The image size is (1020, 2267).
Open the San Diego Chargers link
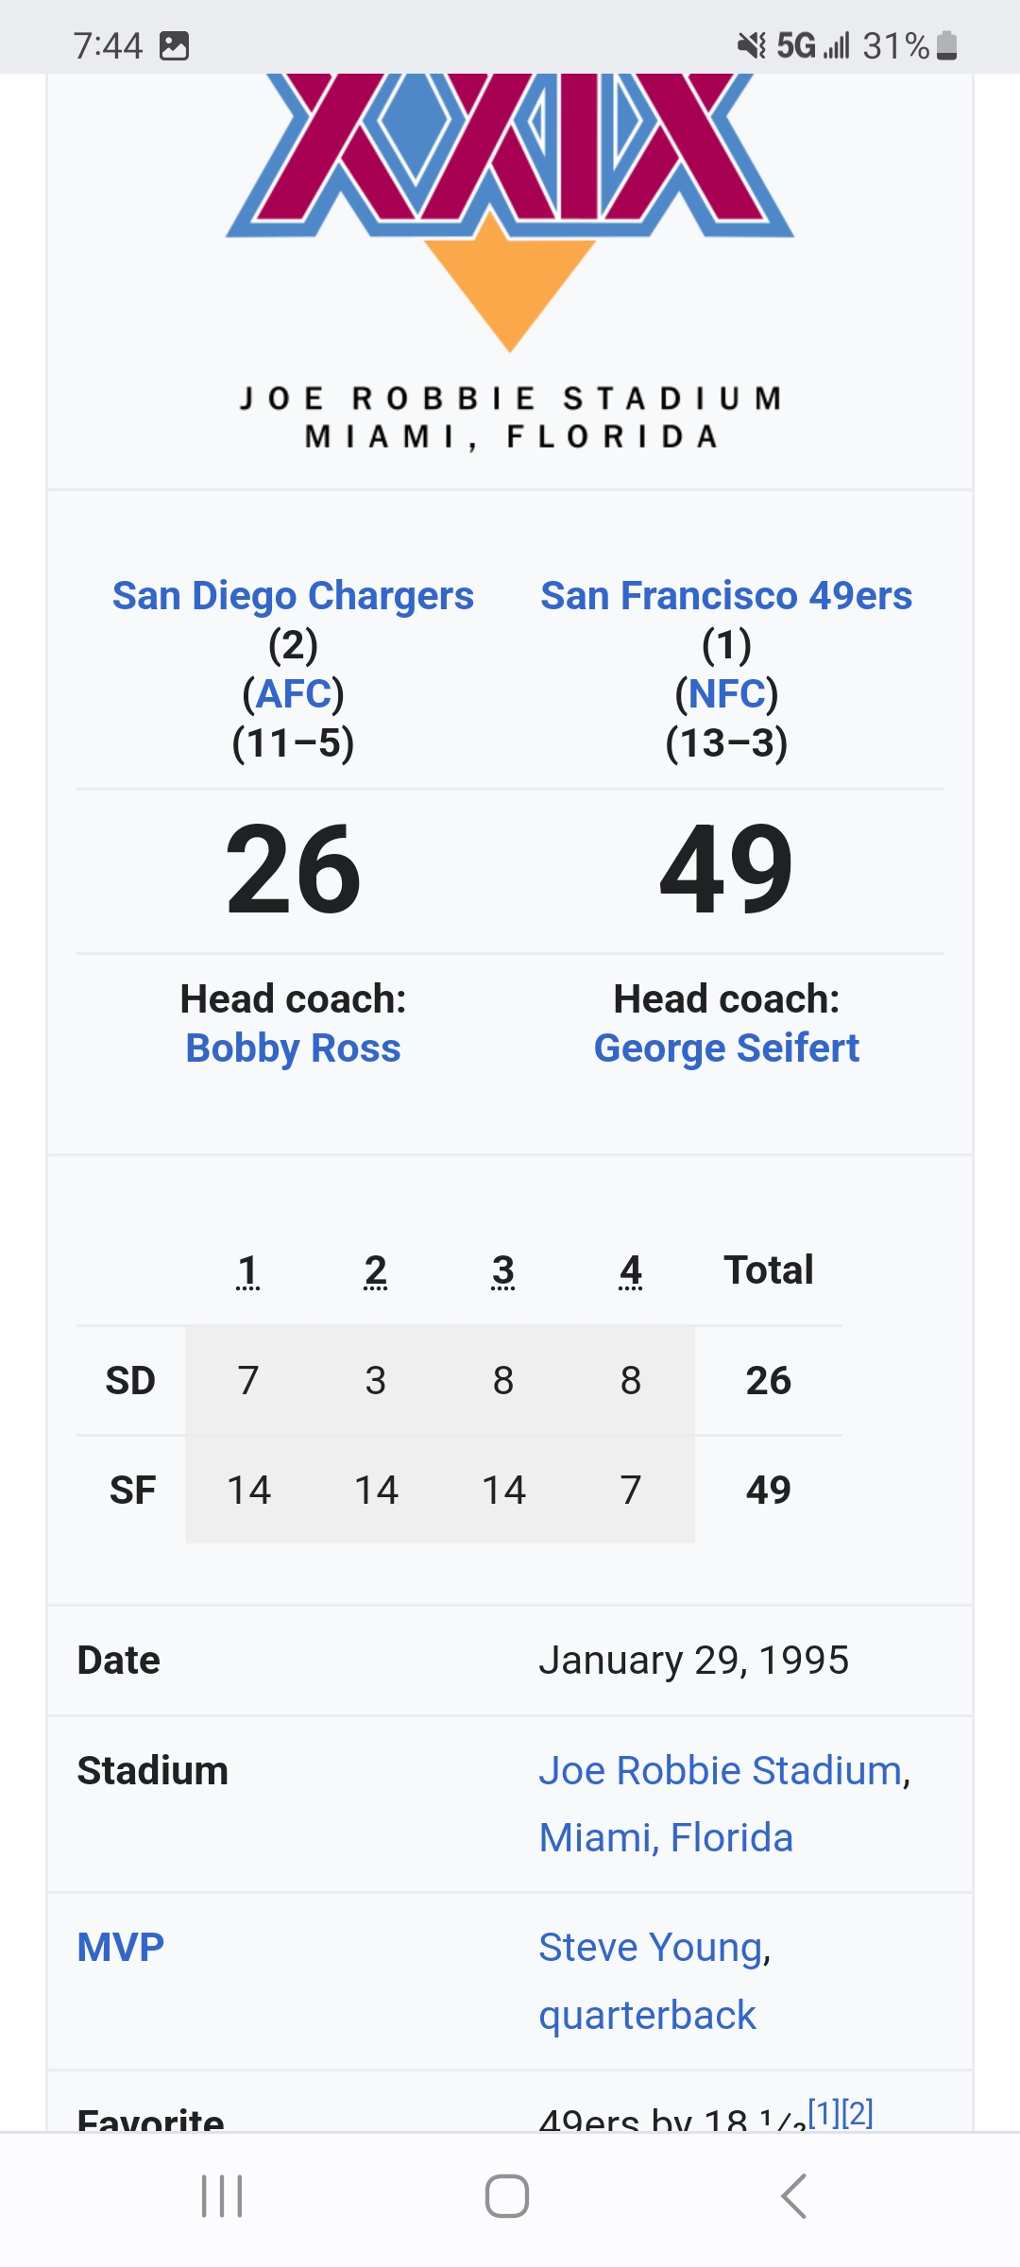pyautogui.click(x=293, y=596)
